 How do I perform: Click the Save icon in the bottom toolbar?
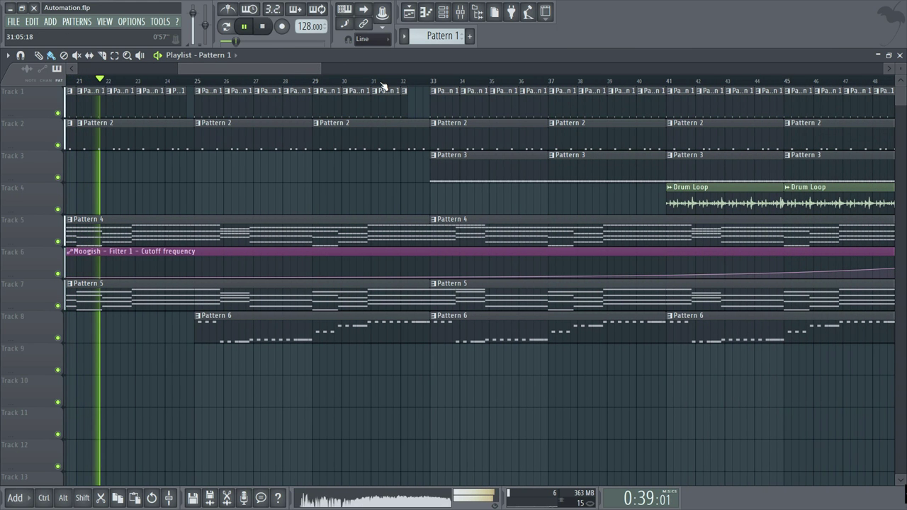pos(193,498)
